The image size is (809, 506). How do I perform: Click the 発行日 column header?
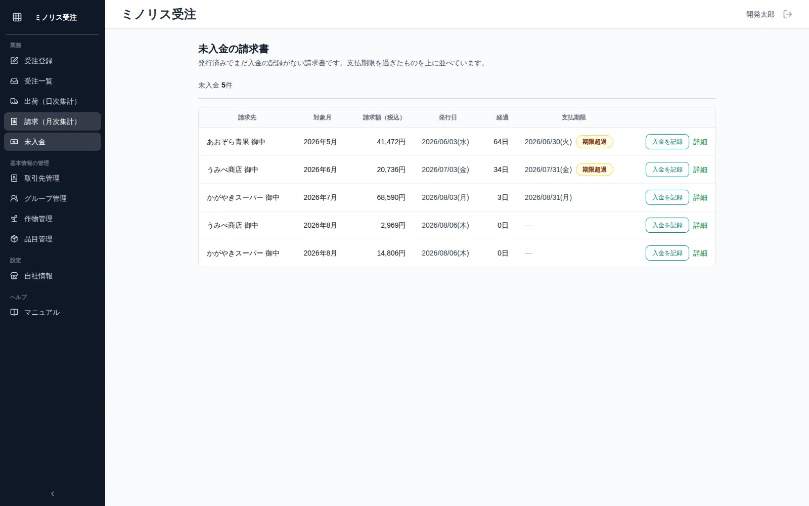pyautogui.click(x=447, y=117)
